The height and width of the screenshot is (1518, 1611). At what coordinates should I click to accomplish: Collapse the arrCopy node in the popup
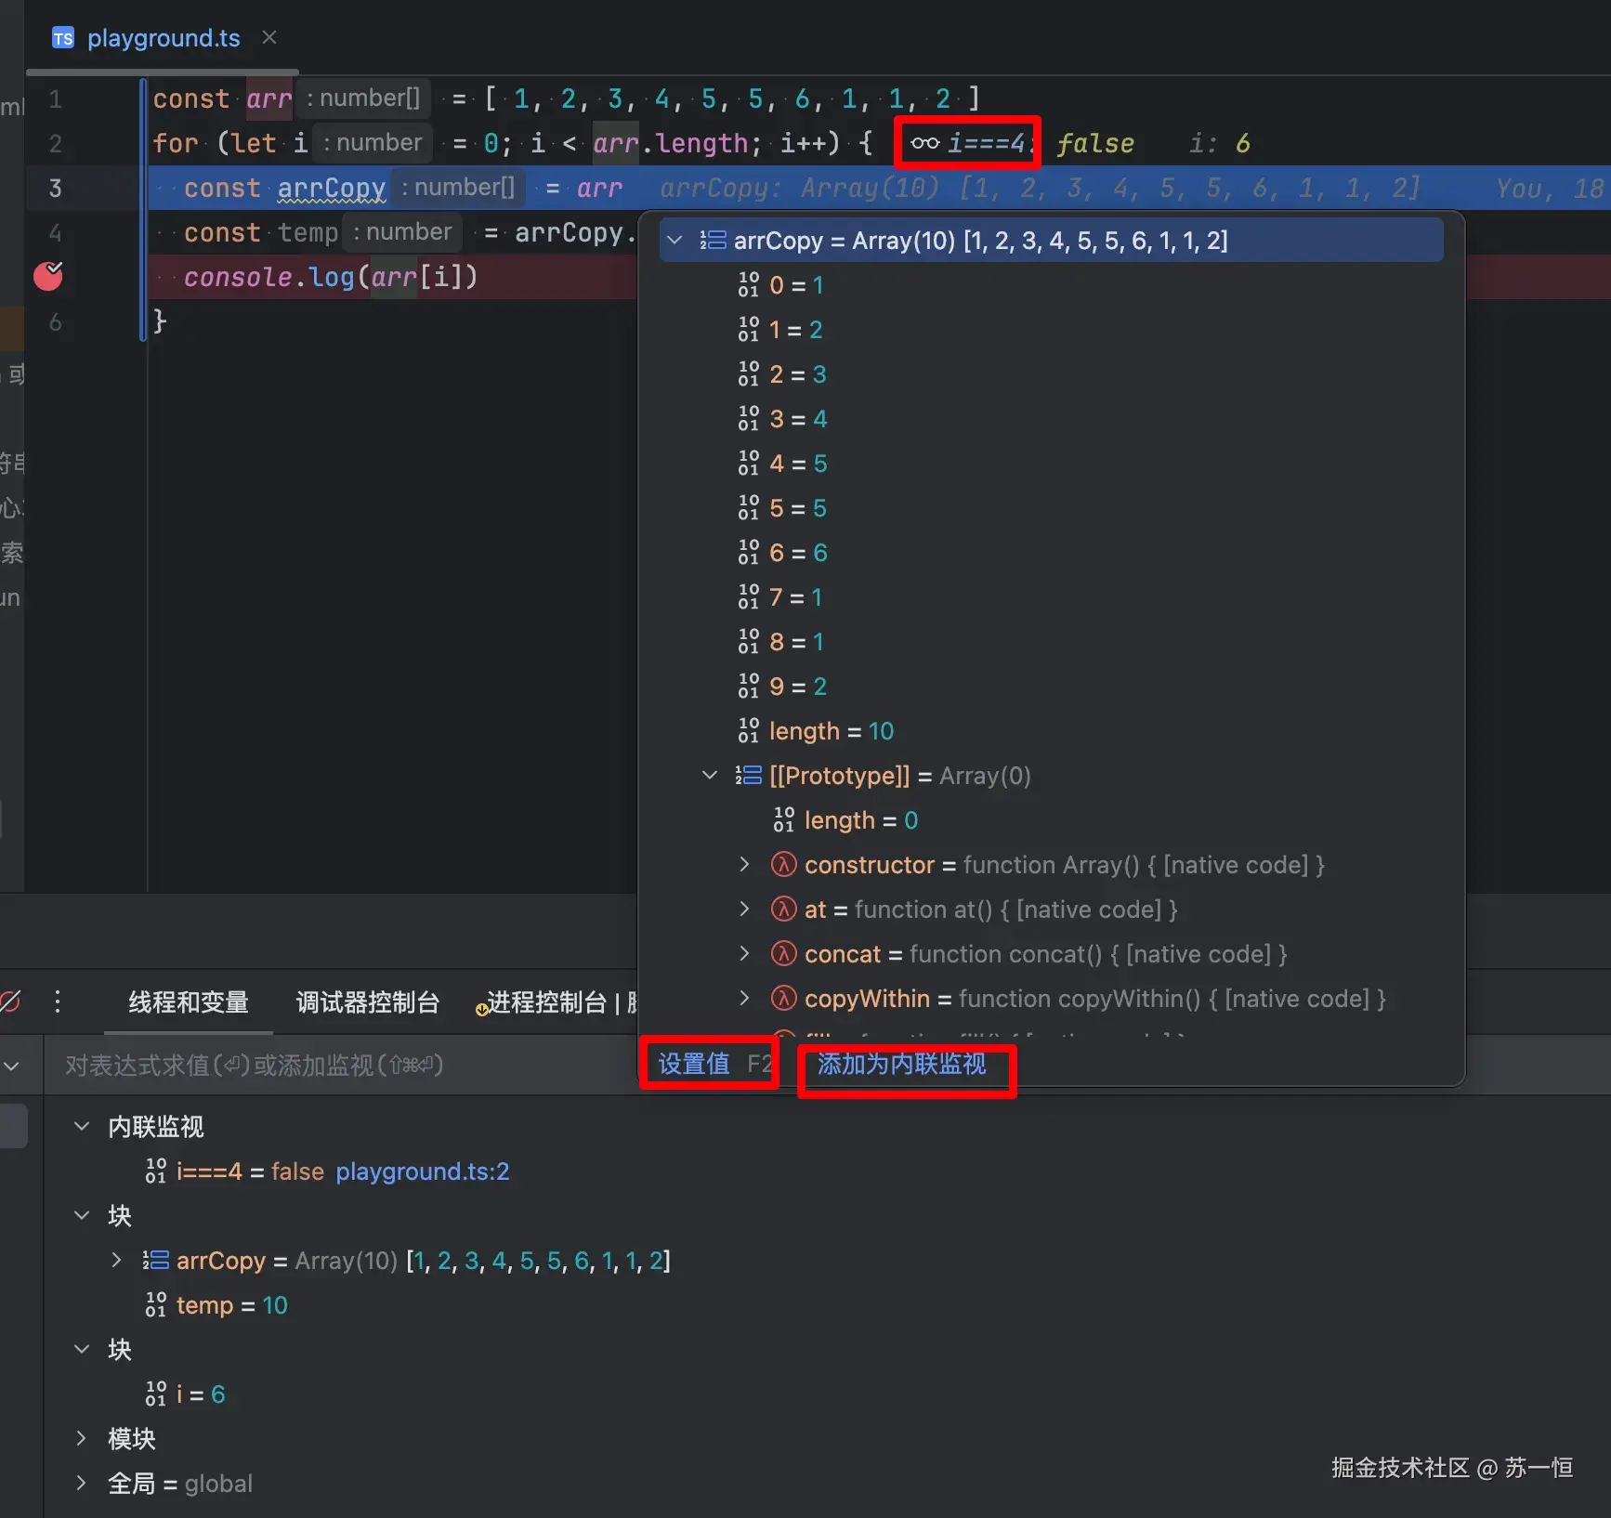(675, 241)
